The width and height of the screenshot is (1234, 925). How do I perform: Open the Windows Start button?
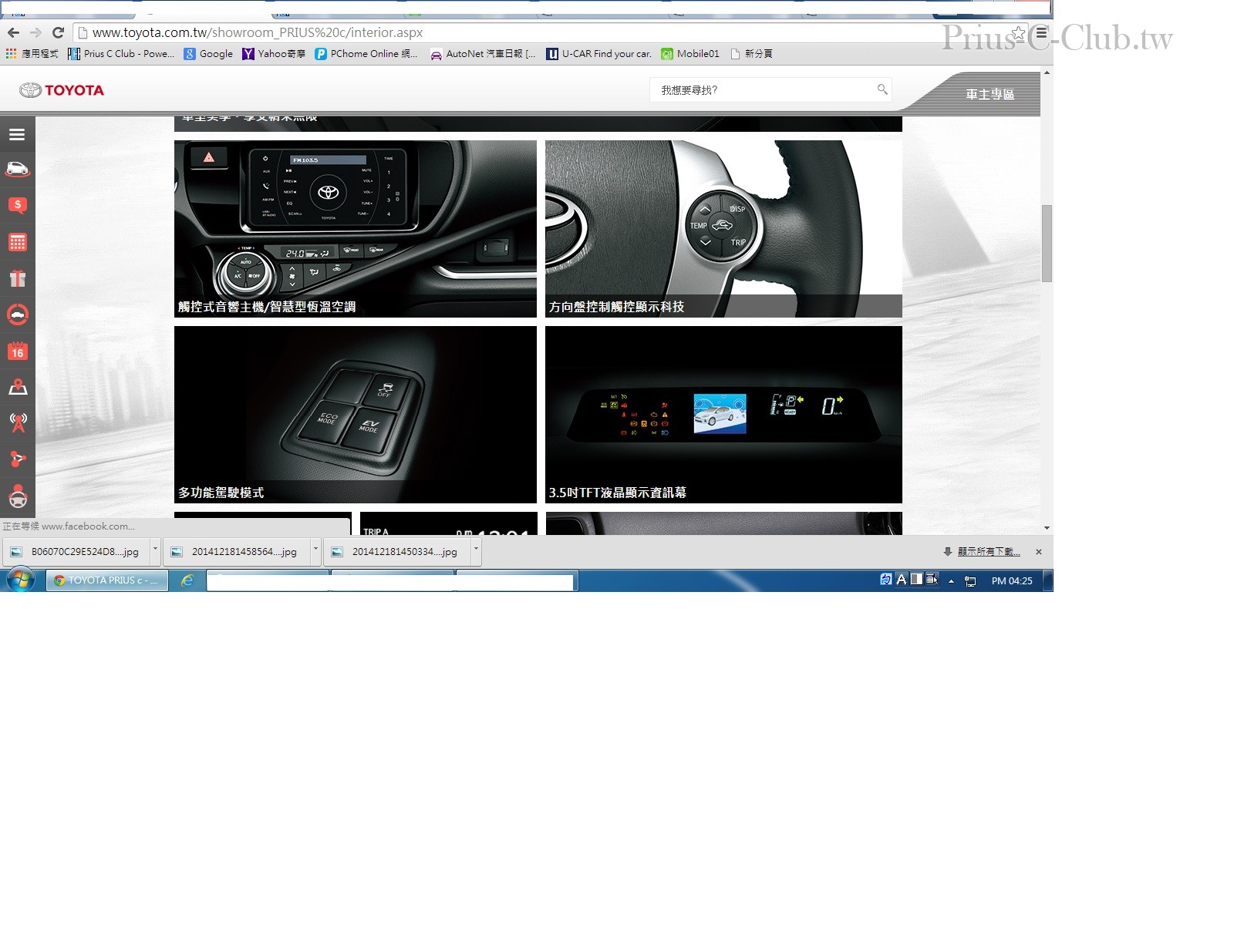[x=19, y=580]
